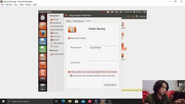This screenshot has width=185, height=104.
Task: Click the Windows taskbar search box
Action: coord(30,101)
